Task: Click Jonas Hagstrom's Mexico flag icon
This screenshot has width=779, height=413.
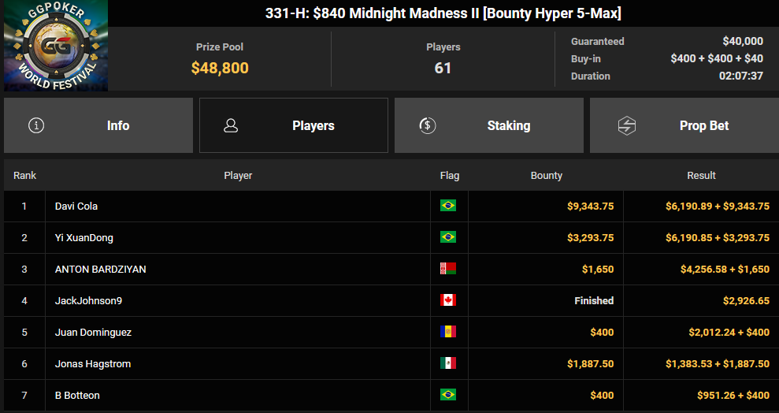Action: (447, 363)
